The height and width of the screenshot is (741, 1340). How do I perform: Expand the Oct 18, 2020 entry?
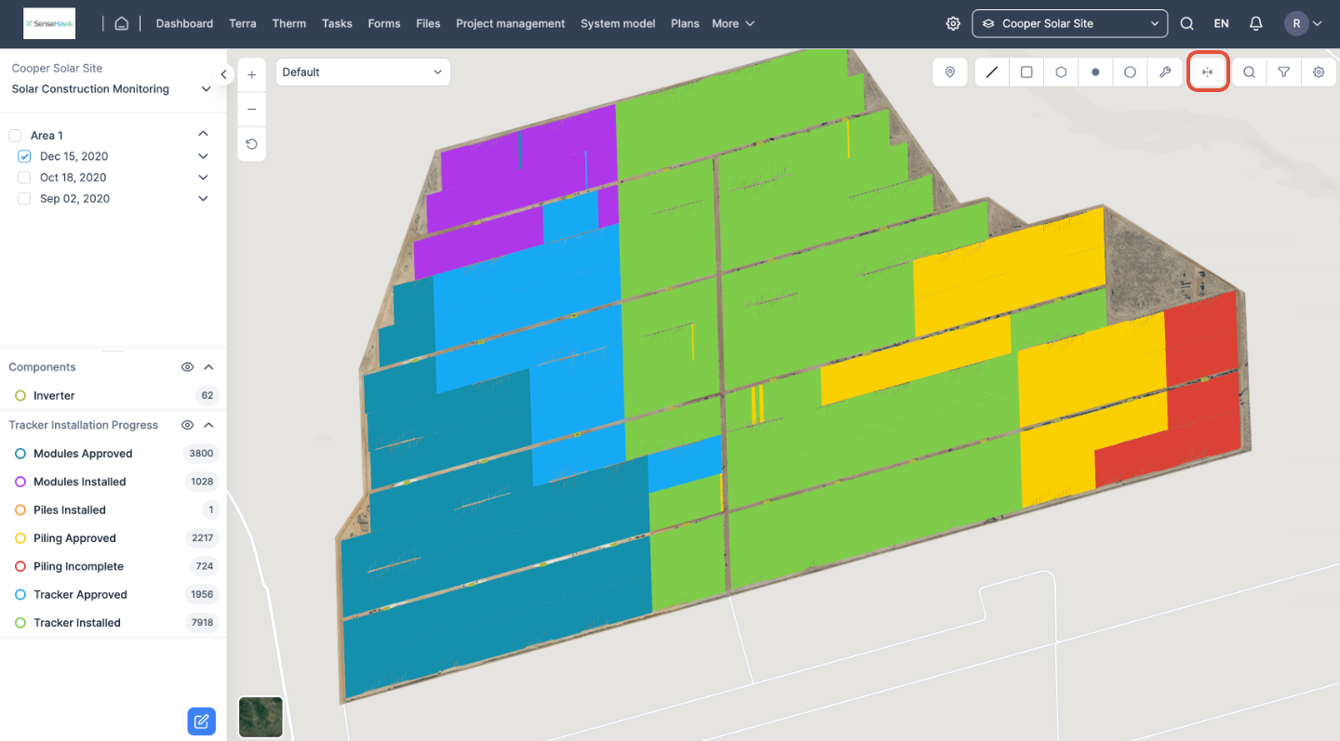[x=203, y=178]
